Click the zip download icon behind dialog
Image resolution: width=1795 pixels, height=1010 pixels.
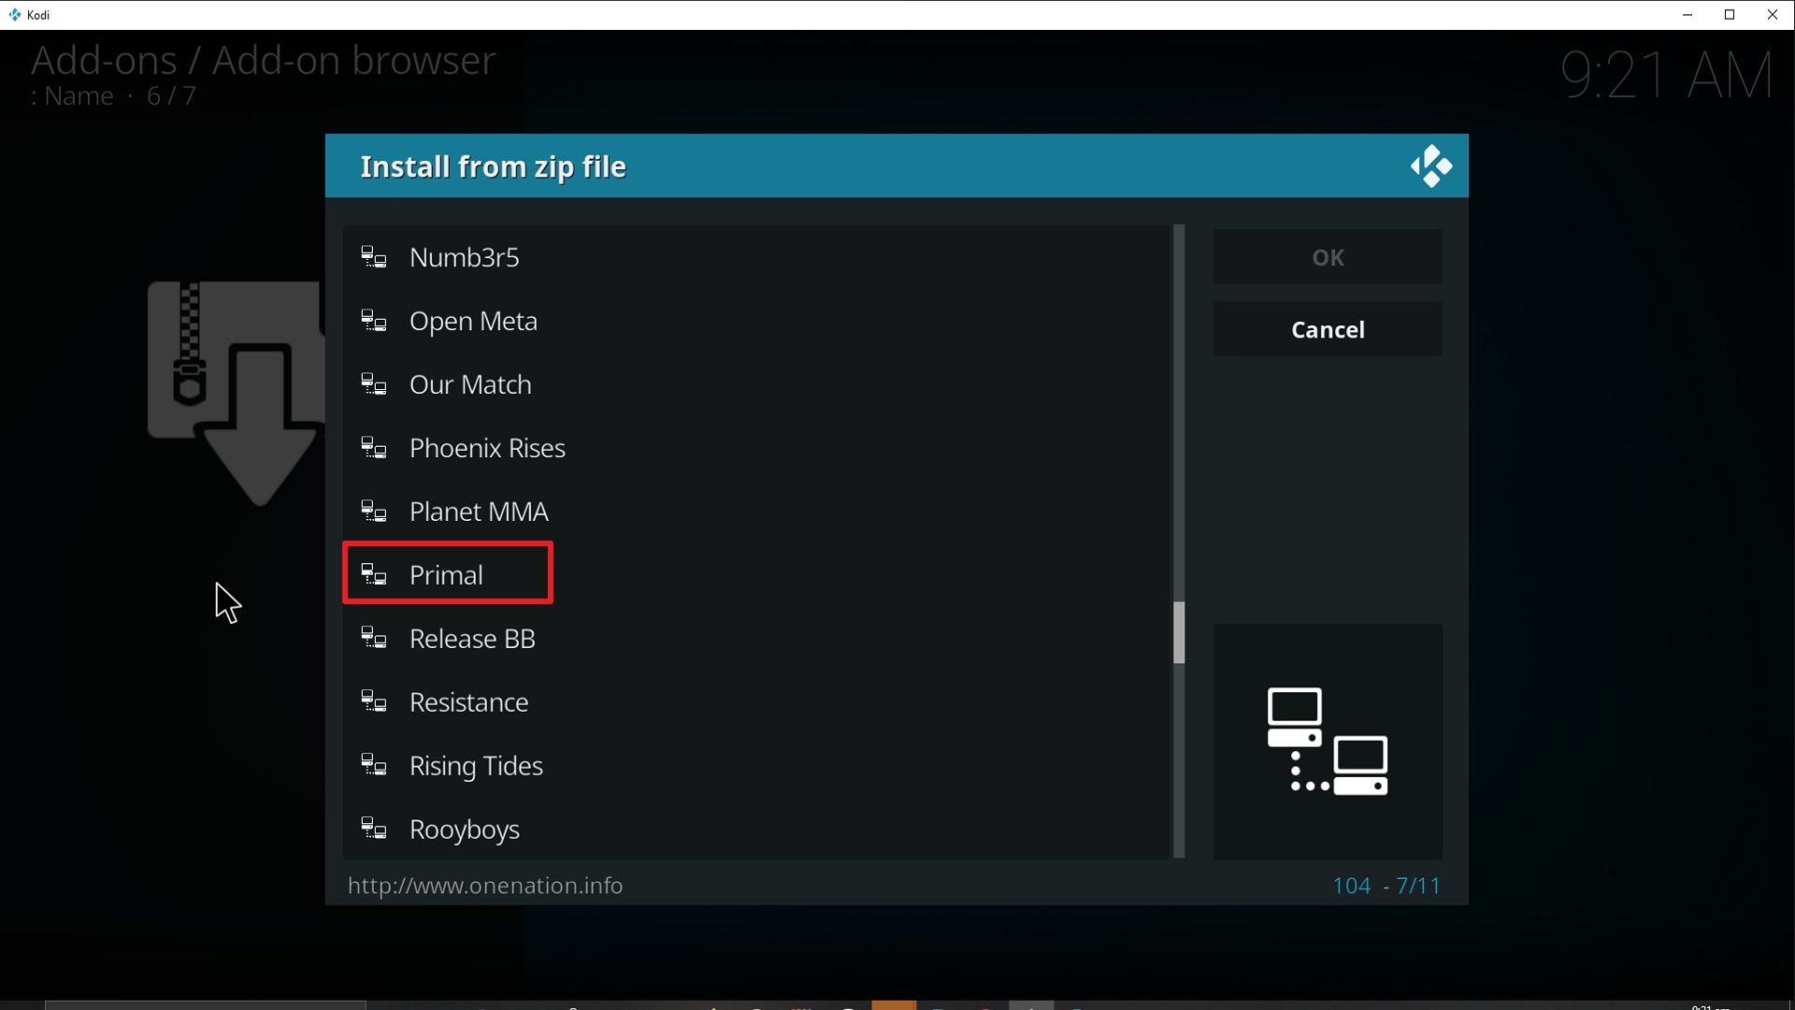tap(236, 394)
